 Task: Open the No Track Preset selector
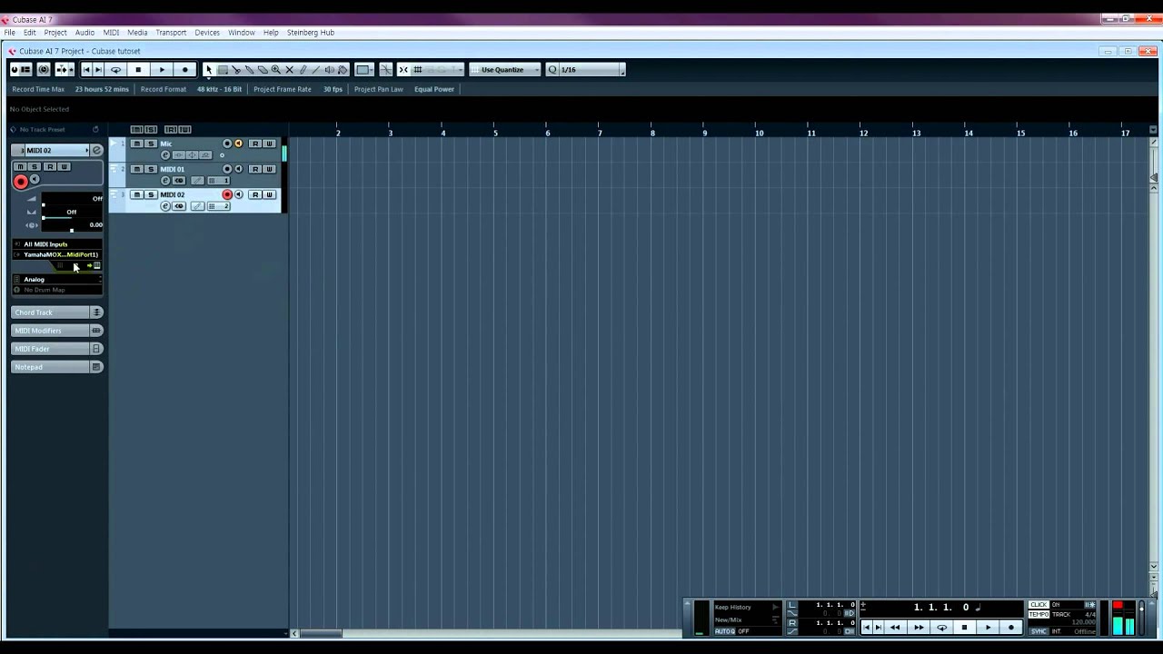43,129
